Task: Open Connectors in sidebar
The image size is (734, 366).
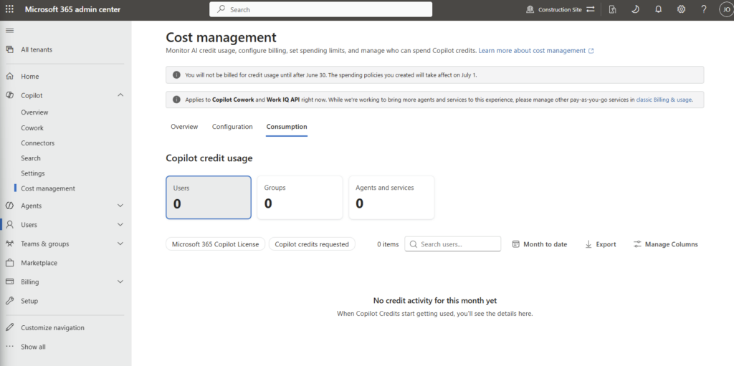Action: click(x=37, y=143)
